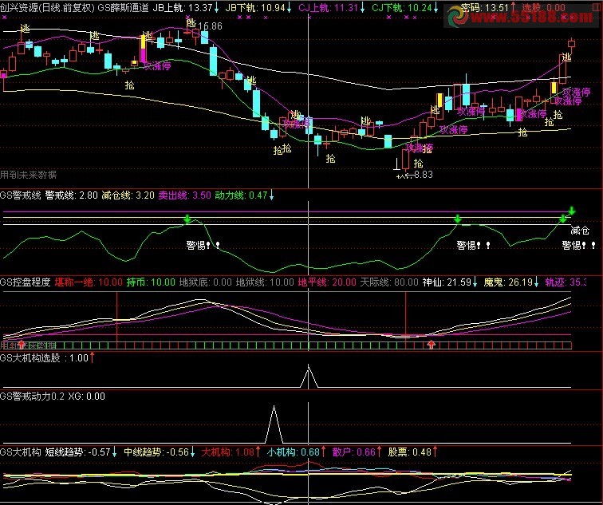The image size is (603, 505).
Task: Click the 堪称一绝: 10.00 value
Action: point(89,282)
